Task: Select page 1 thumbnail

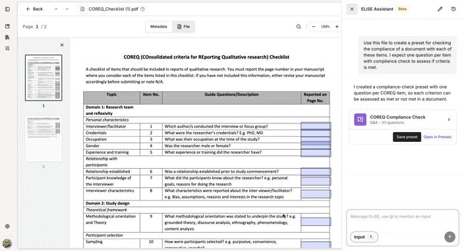Action: [x=43, y=78]
